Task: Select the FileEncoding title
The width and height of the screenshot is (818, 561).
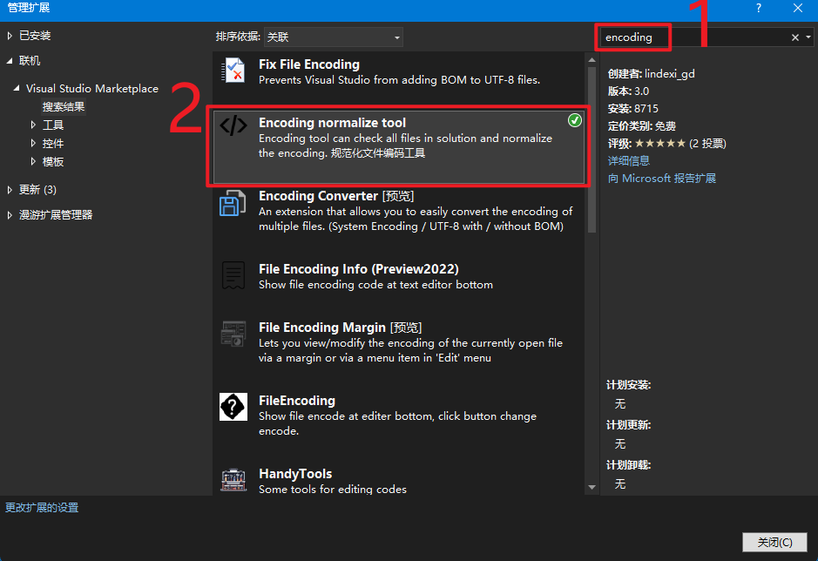Action: coord(297,401)
